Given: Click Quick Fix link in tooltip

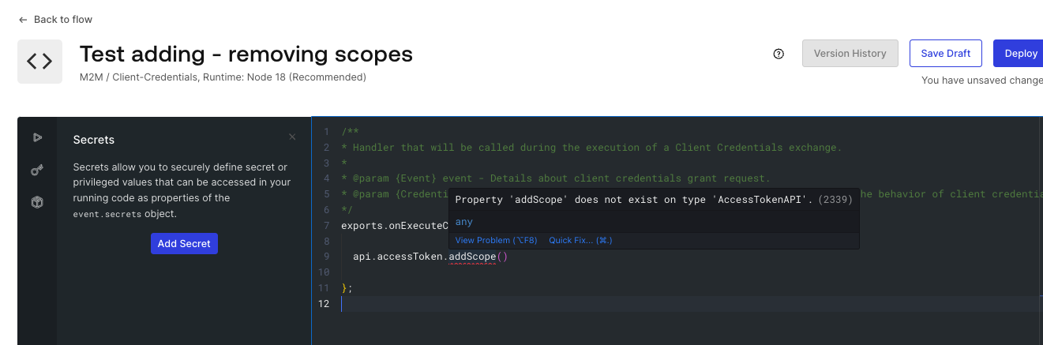Looking at the screenshot, I should click(580, 240).
